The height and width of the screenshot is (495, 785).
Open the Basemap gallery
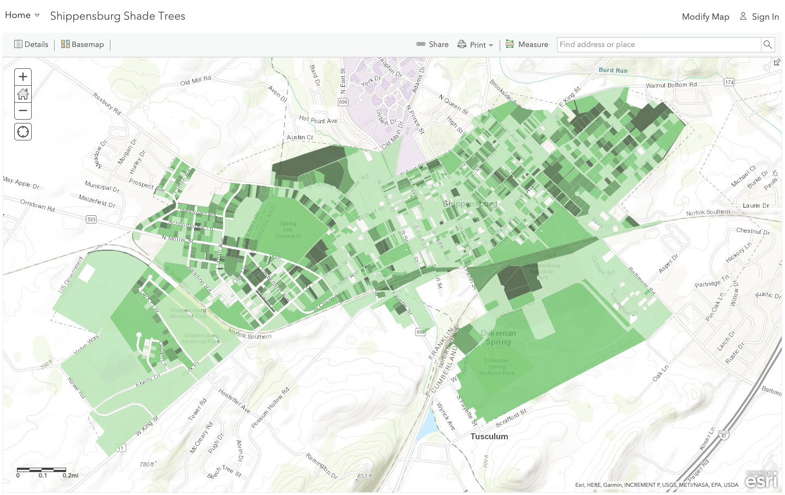83,45
